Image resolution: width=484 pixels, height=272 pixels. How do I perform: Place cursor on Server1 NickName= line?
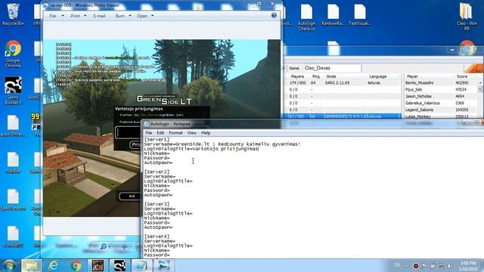(x=157, y=153)
